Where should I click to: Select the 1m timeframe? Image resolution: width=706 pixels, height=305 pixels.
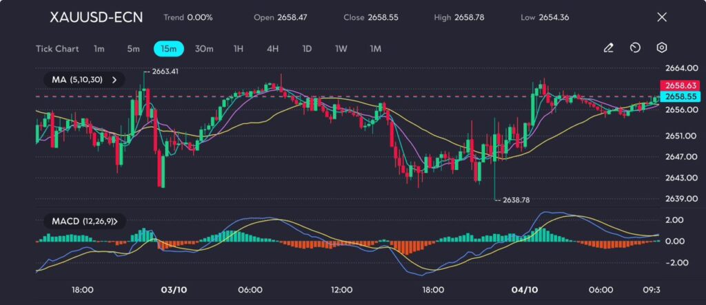point(99,49)
